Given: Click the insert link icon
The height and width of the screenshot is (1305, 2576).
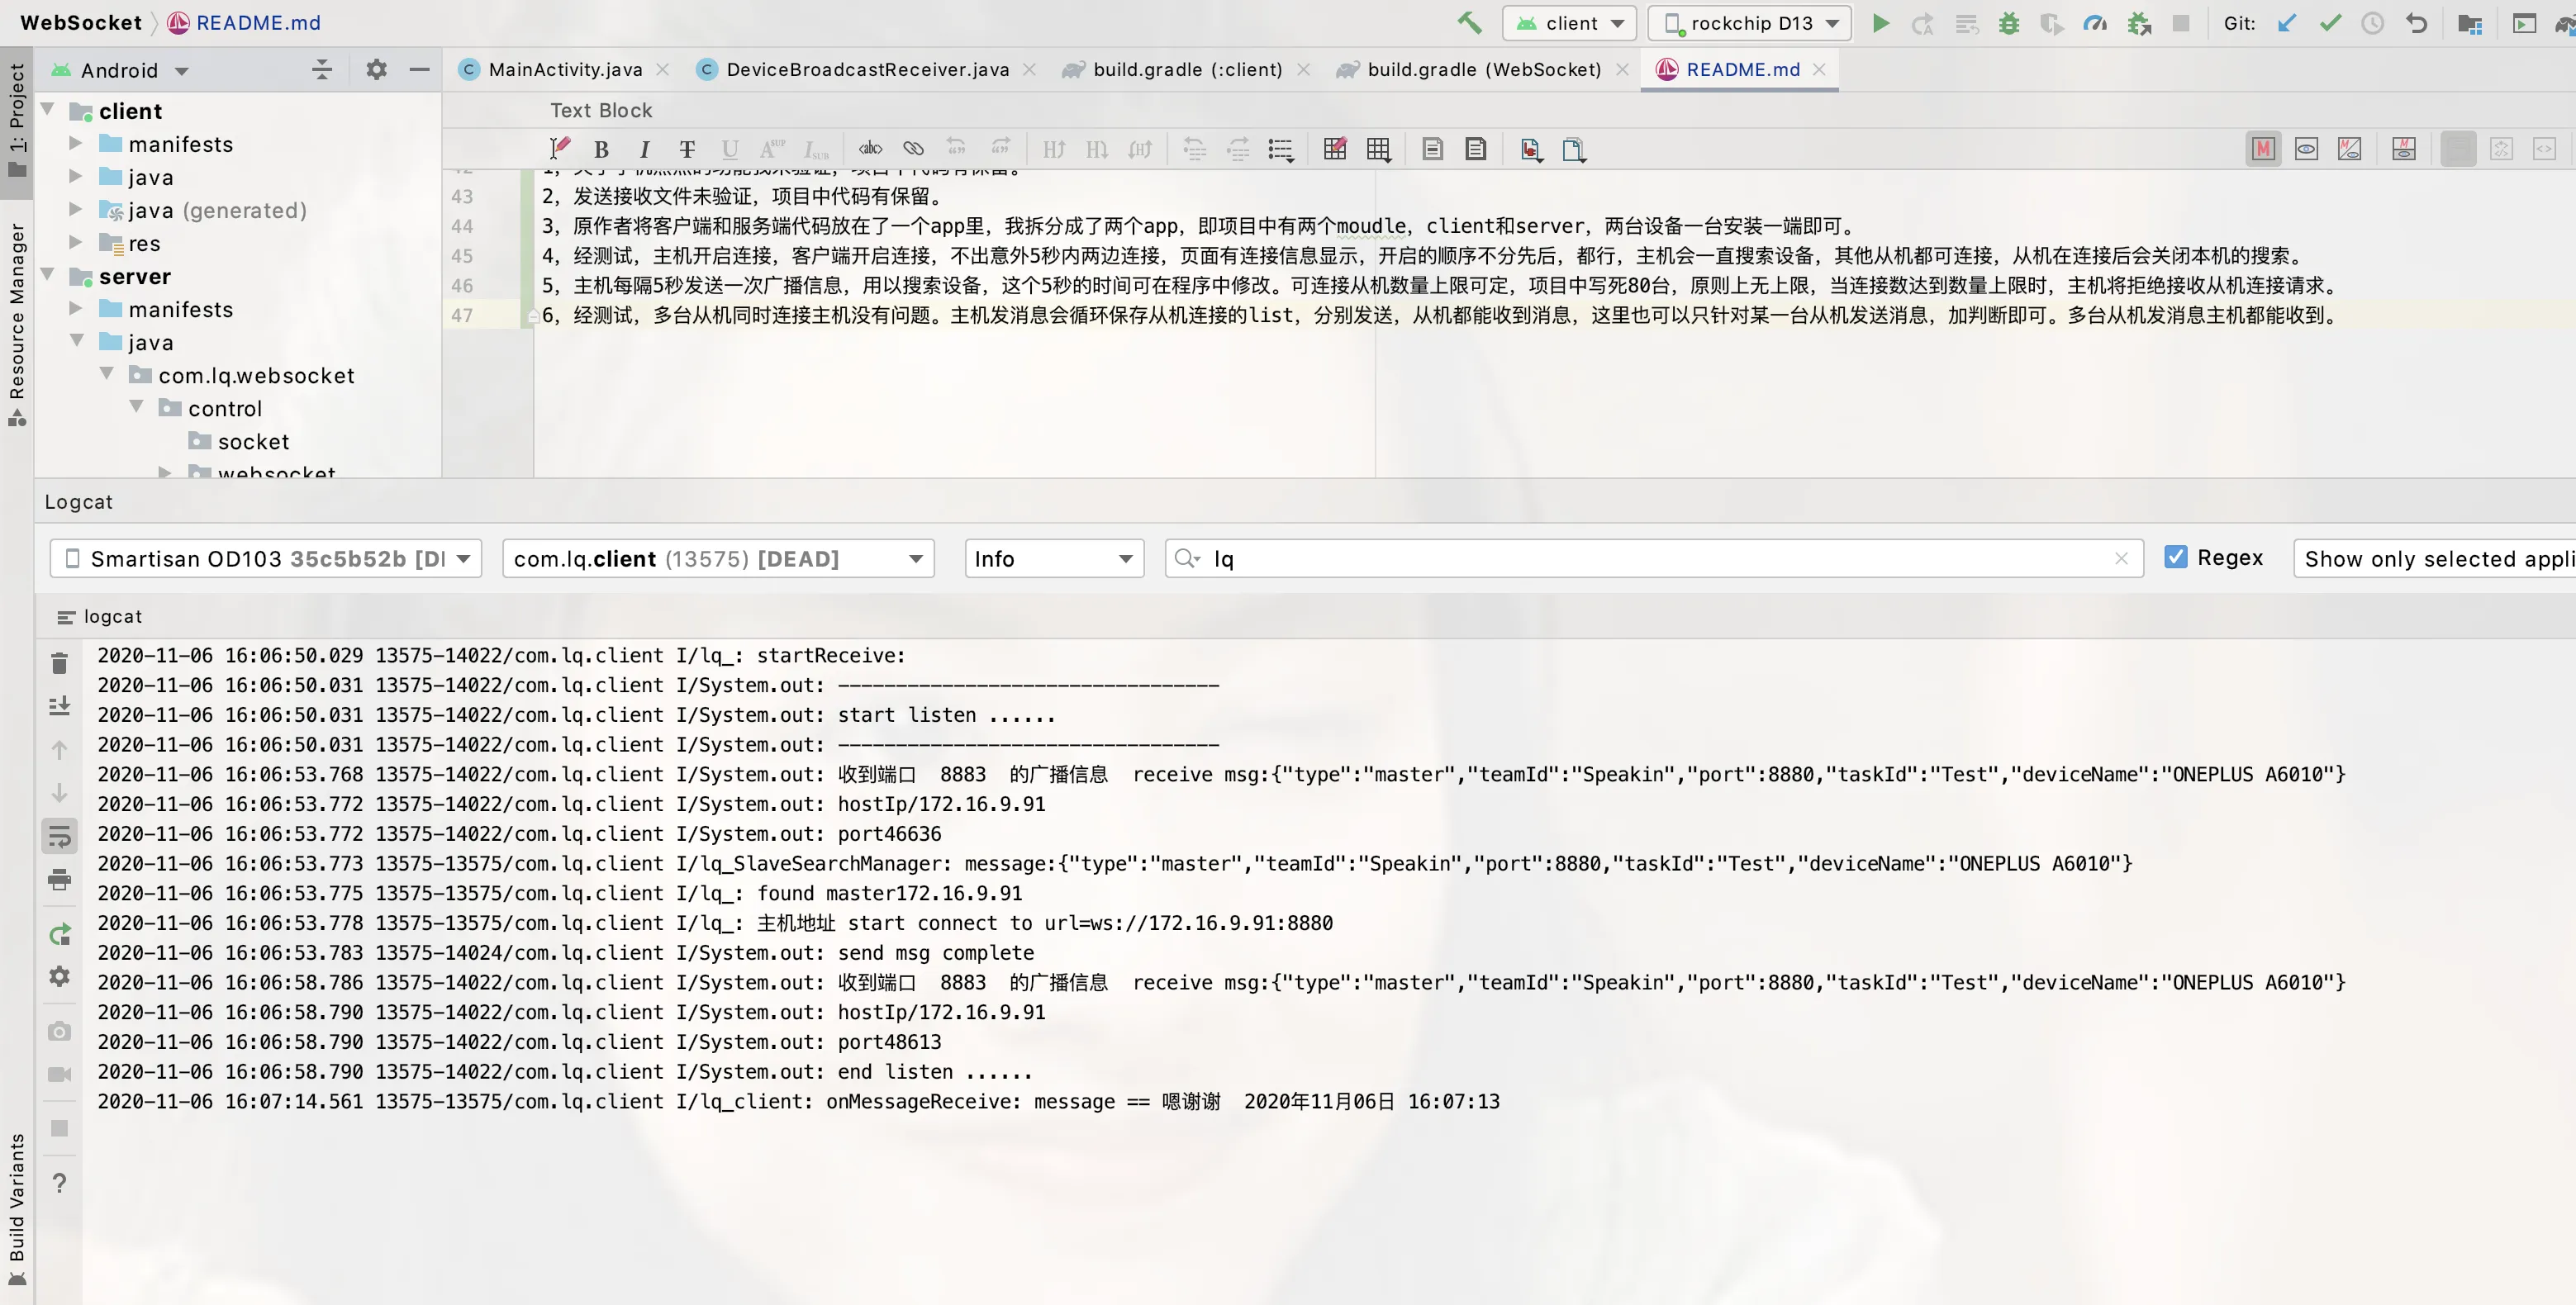Looking at the screenshot, I should coord(913,149).
